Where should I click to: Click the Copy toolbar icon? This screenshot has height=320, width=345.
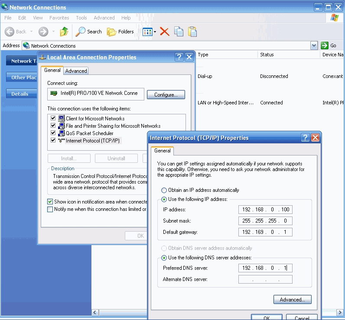pyautogui.click(x=179, y=32)
